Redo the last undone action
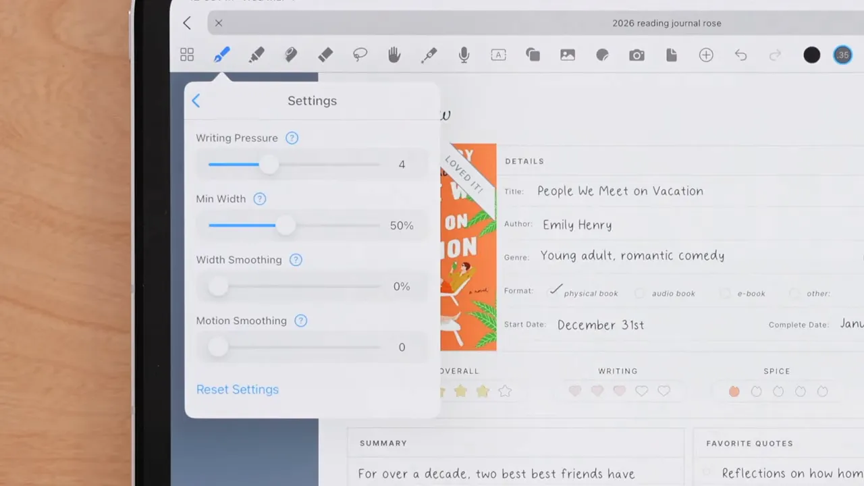This screenshot has width=864, height=486. pos(775,55)
